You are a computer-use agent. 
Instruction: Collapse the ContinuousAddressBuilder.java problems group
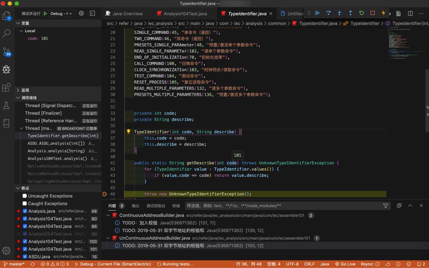point(109,215)
